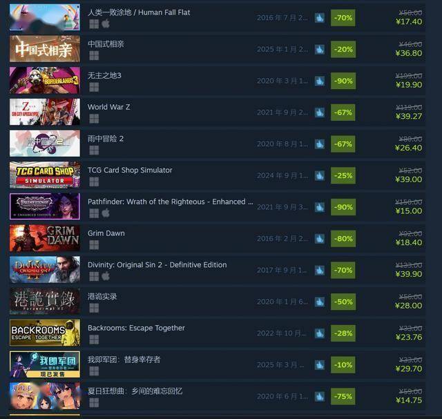Click the review thumbs-up icon for Human Fall Flat

[x=319, y=18]
